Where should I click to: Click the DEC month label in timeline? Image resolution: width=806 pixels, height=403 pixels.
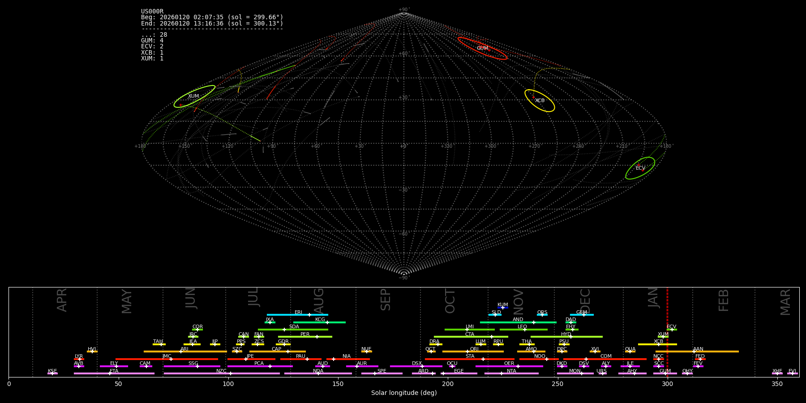pyautogui.click(x=586, y=301)
